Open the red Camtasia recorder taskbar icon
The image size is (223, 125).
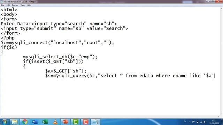(x=85, y=122)
